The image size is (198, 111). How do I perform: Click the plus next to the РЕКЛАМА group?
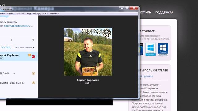coord(14,73)
